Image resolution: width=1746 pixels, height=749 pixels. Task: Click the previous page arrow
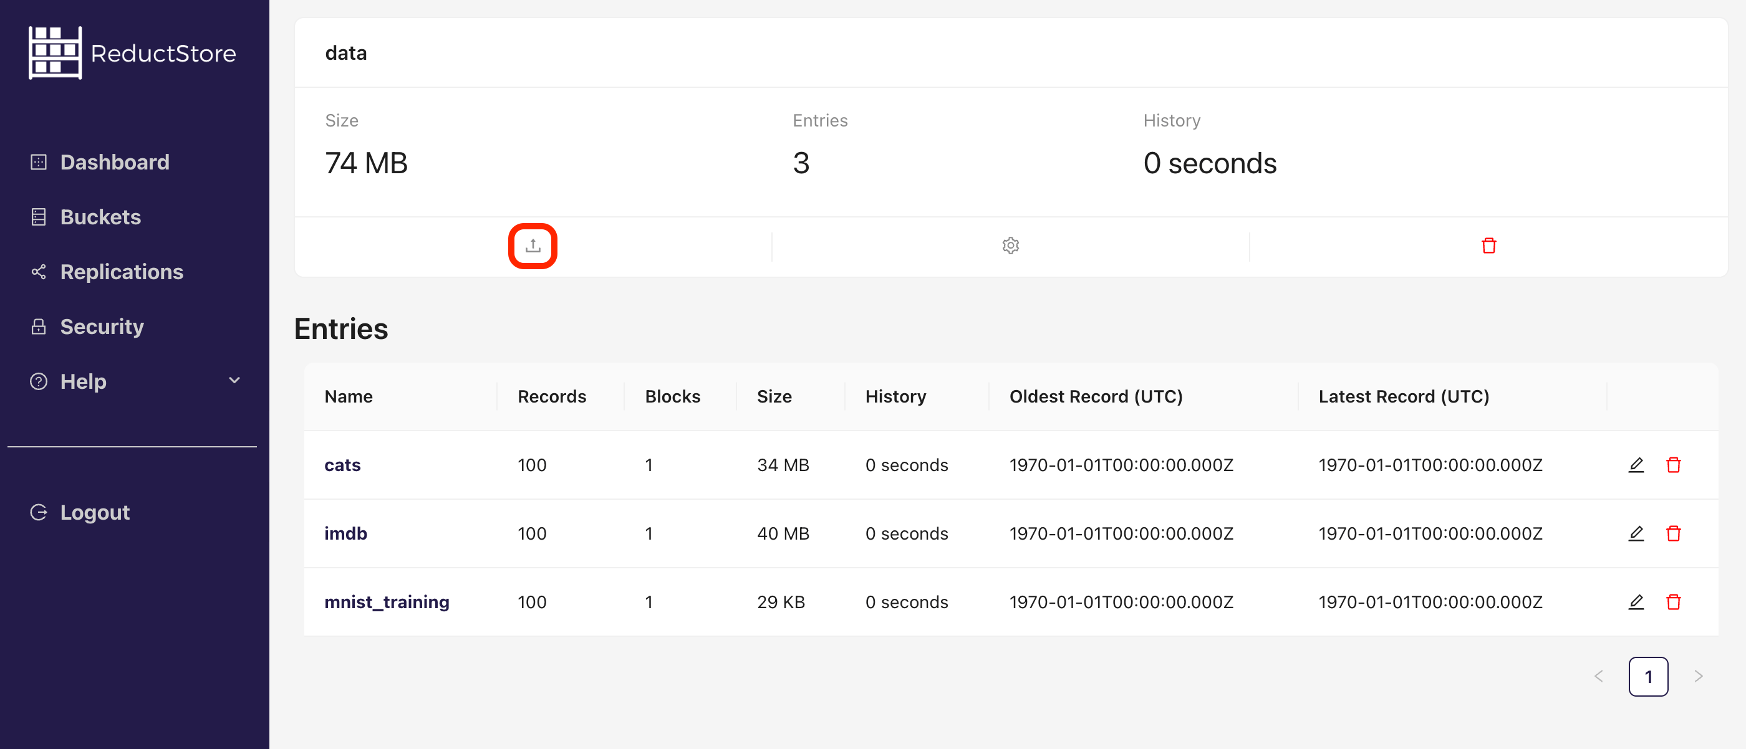tap(1599, 676)
